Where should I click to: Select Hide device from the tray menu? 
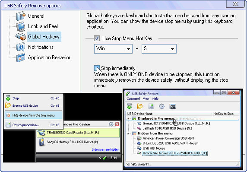point(33,115)
